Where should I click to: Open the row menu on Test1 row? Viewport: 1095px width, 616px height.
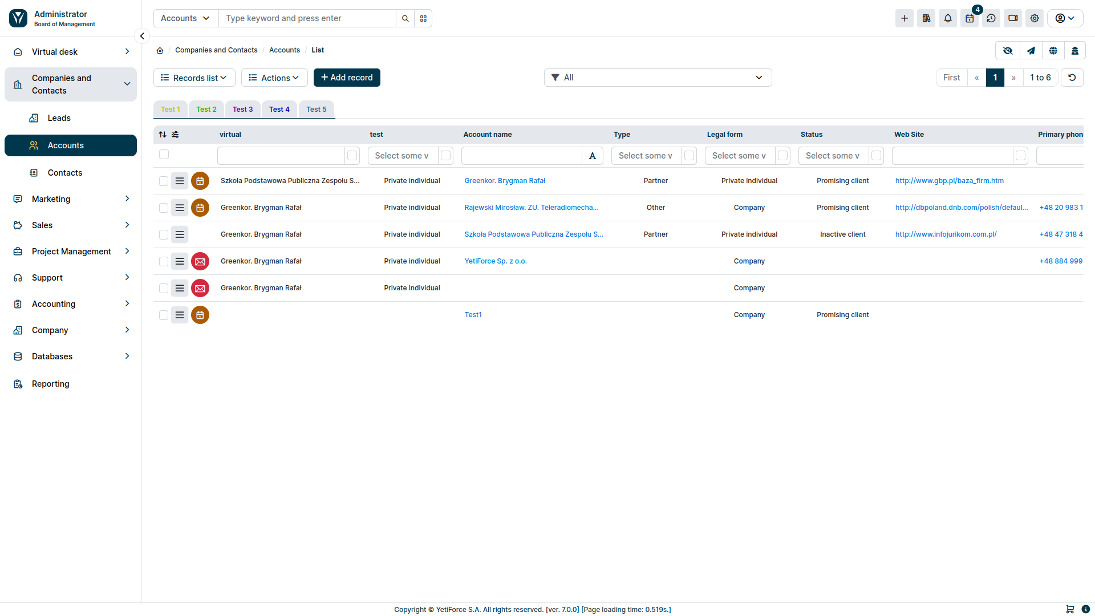click(x=180, y=315)
